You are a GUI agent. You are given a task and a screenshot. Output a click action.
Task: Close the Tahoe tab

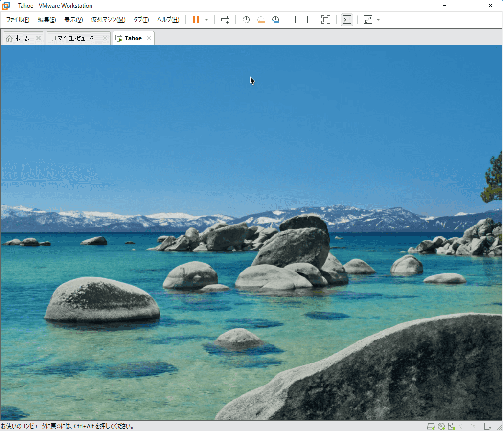point(149,38)
